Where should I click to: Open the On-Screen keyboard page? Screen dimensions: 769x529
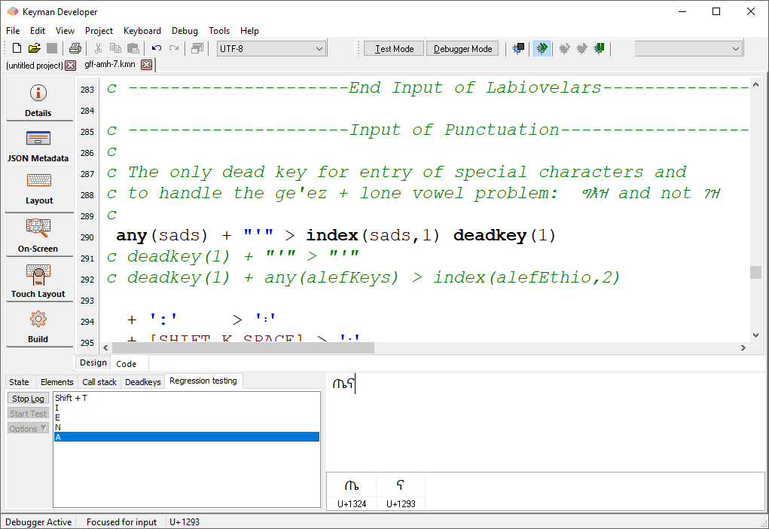(39, 236)
